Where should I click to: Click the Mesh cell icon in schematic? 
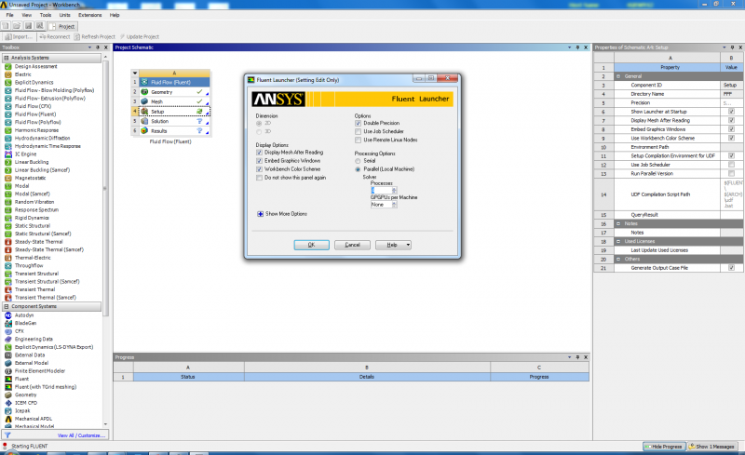[144, 101]
